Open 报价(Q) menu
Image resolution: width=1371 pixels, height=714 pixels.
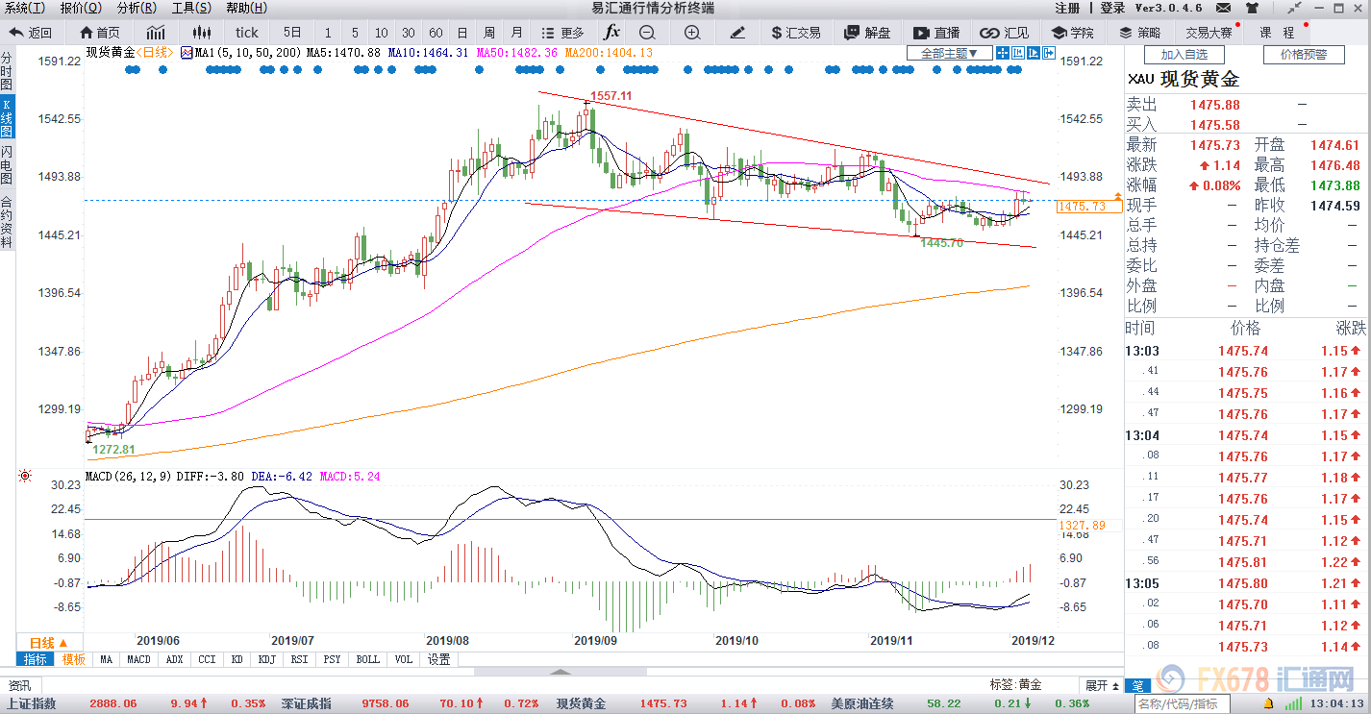coord(81,8)
